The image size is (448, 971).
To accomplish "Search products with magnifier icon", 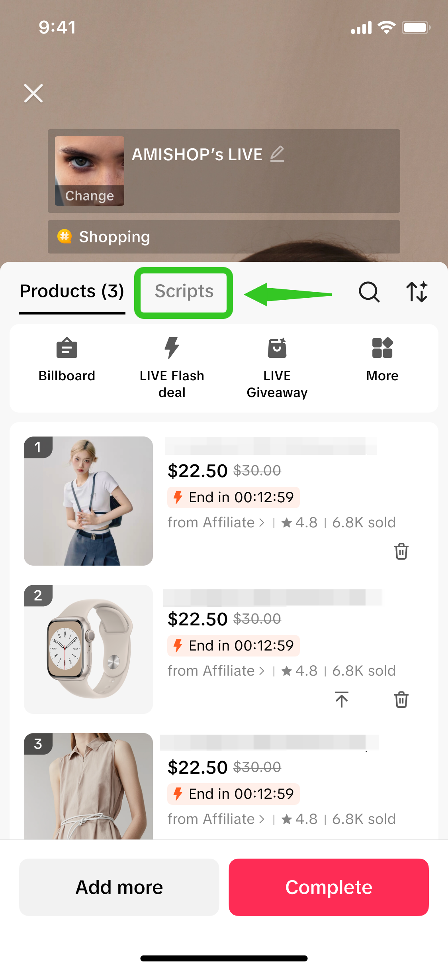I will (369, 292).
